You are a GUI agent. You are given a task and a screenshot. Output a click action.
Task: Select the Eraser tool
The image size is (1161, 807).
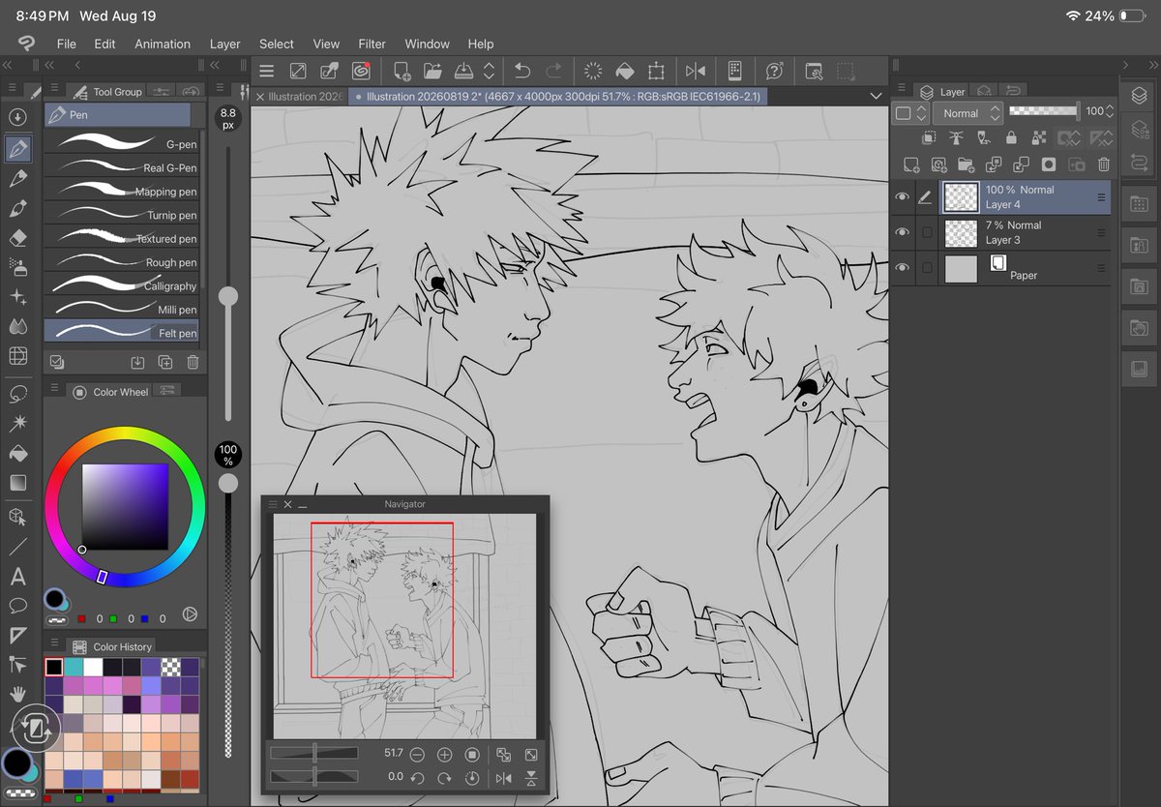click(17, 237)
